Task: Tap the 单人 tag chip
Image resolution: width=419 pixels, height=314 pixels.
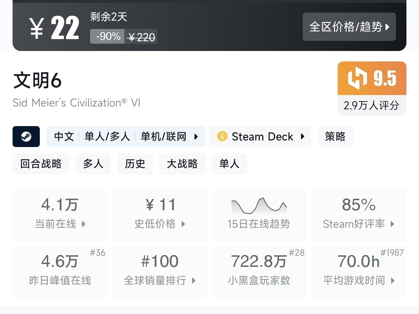Action: click(229, 164)
